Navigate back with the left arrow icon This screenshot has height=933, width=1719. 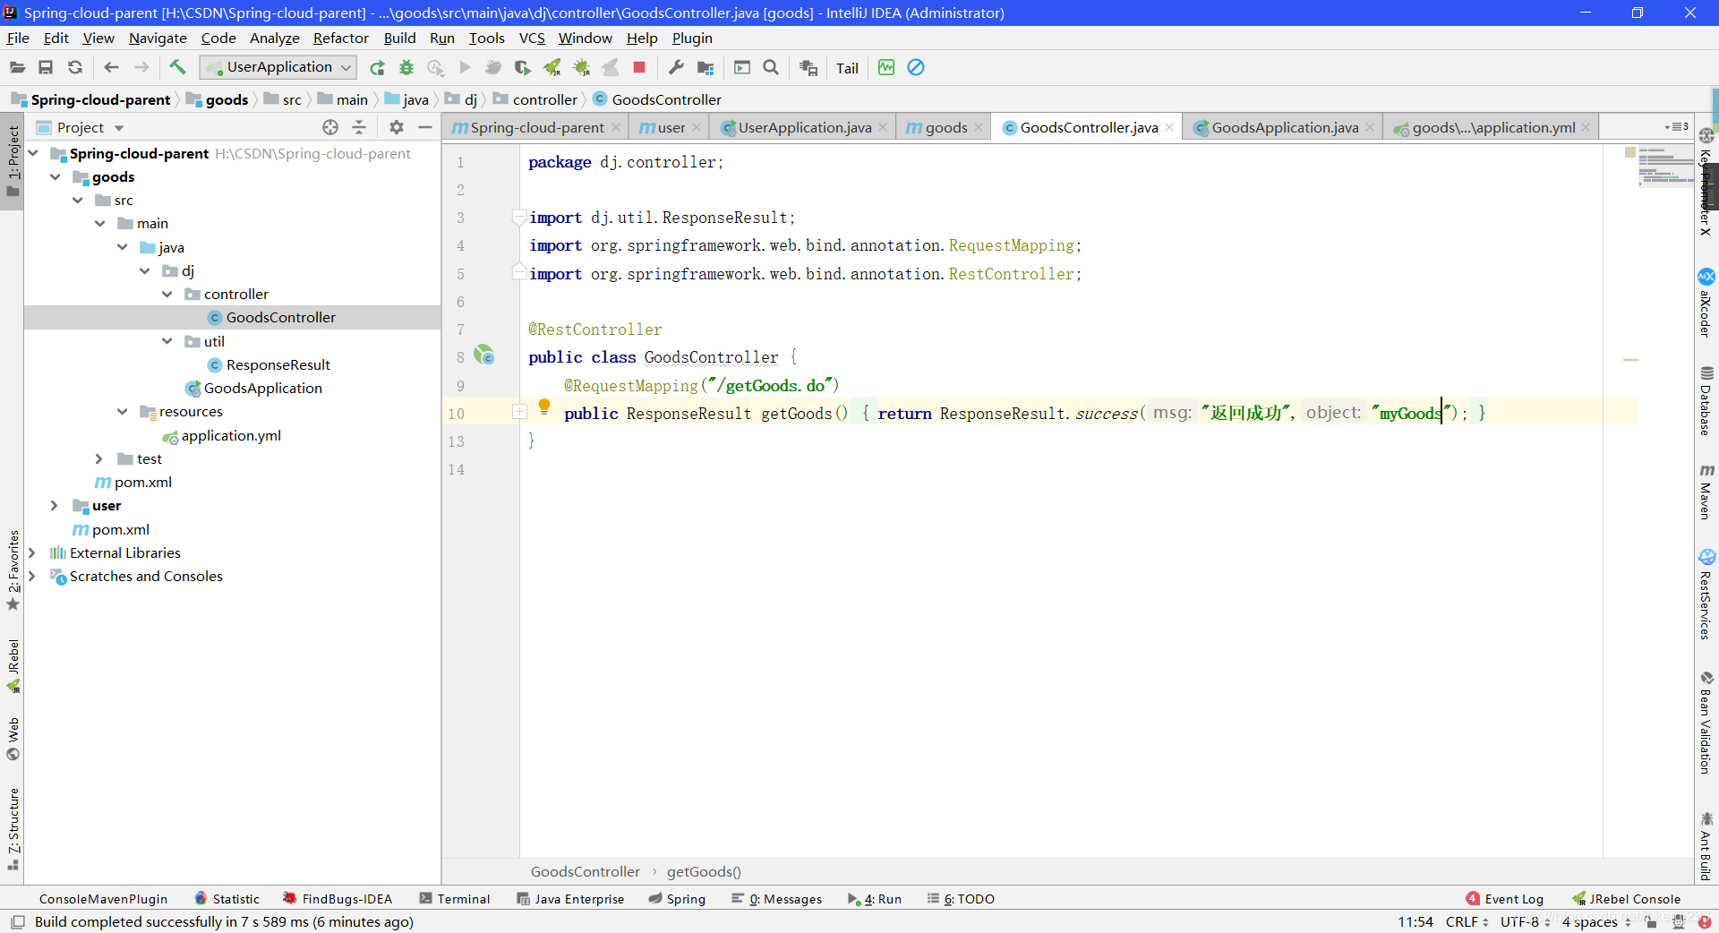[111, 67]
